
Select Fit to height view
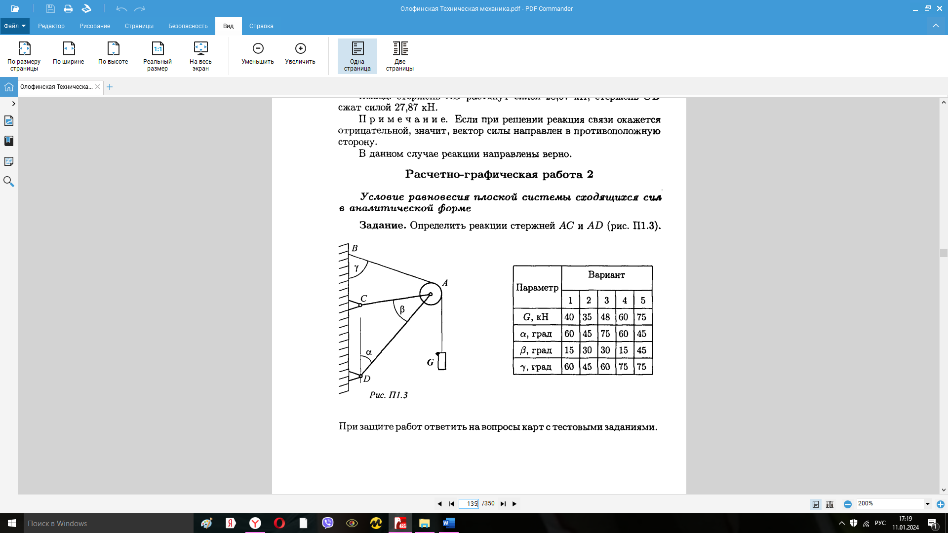(x=113, y=49)
